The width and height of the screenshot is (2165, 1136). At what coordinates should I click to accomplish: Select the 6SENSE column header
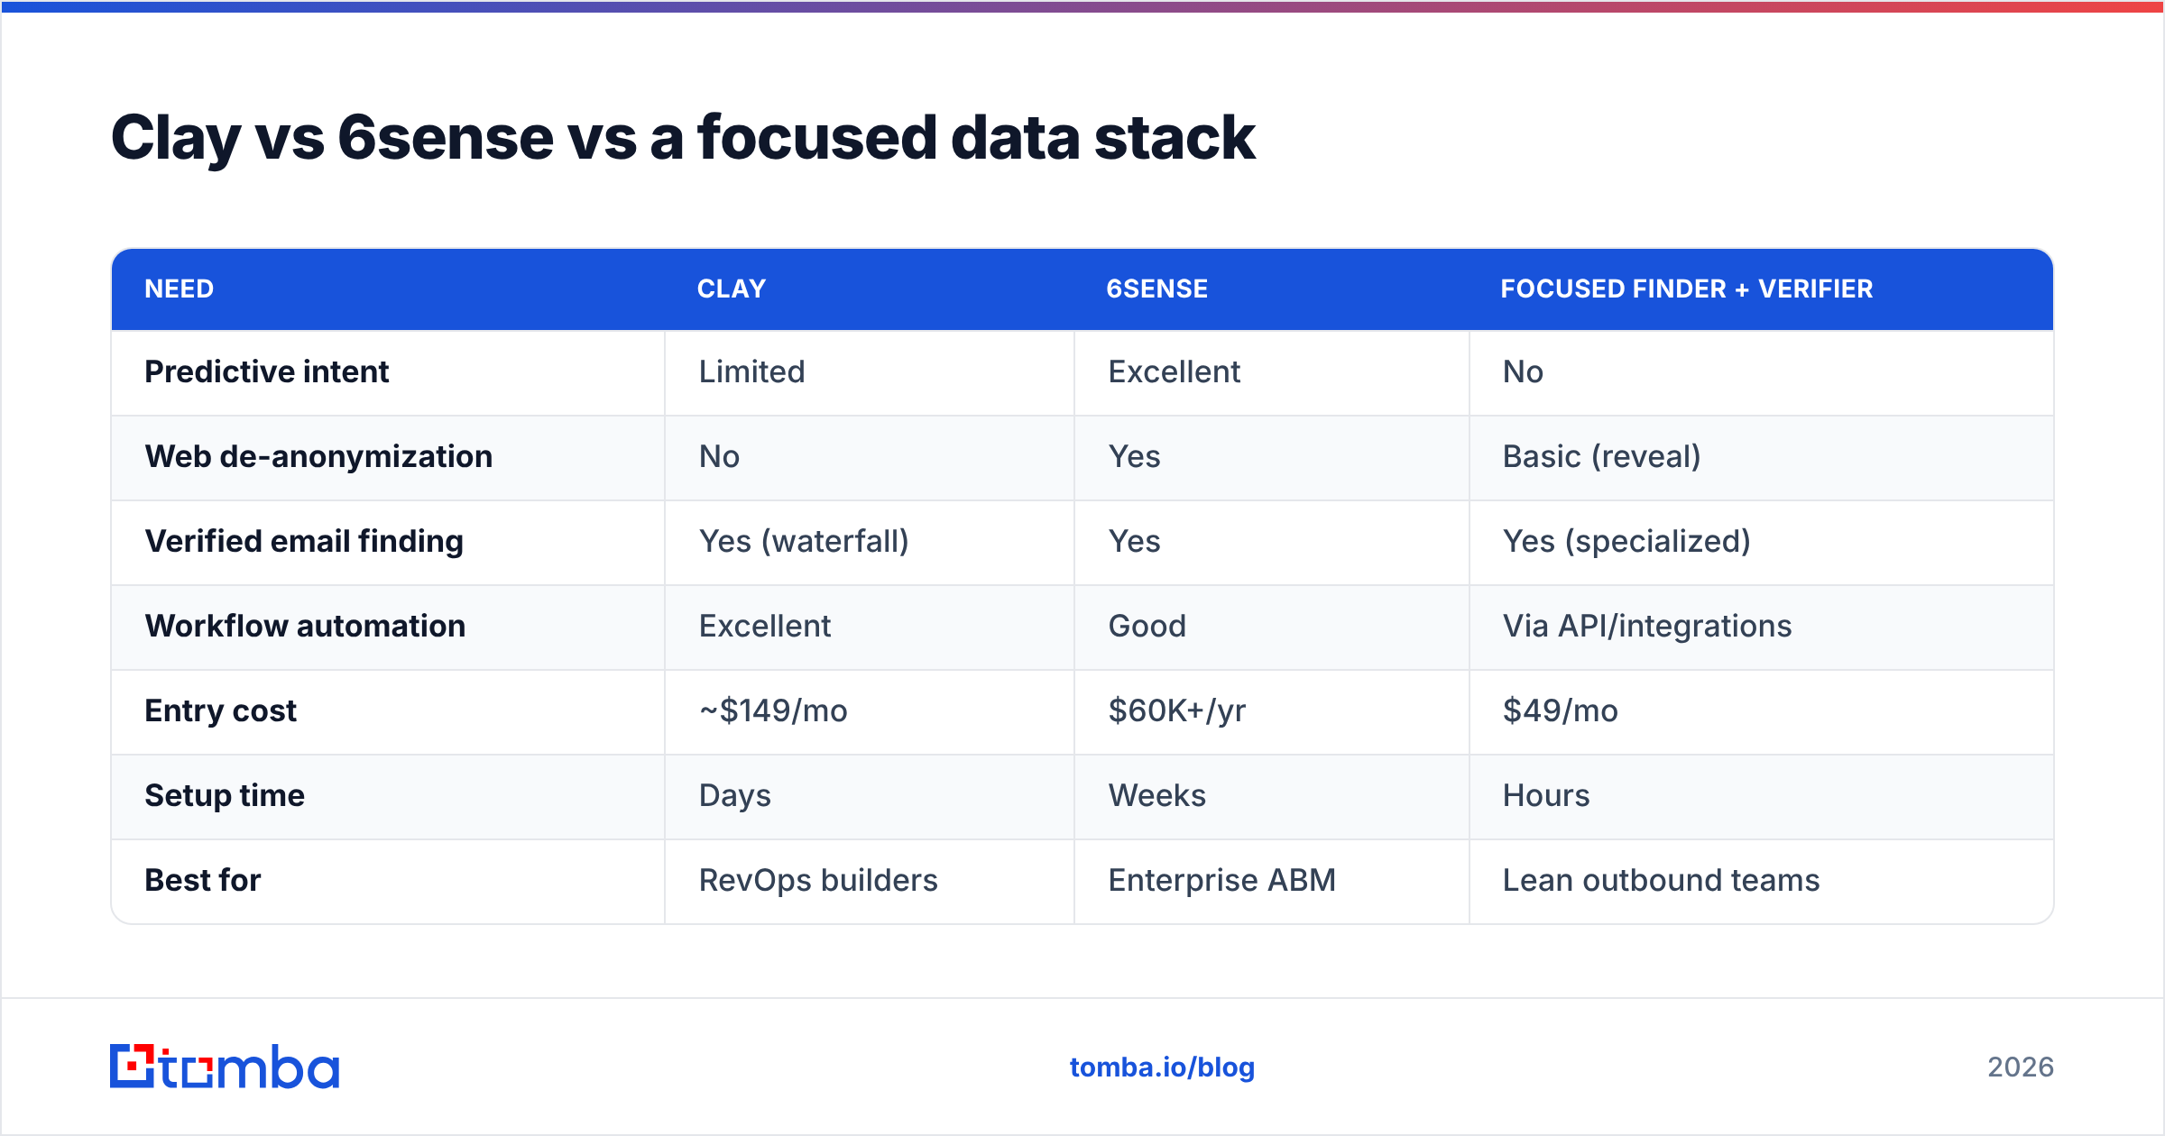pos(1157,289)
